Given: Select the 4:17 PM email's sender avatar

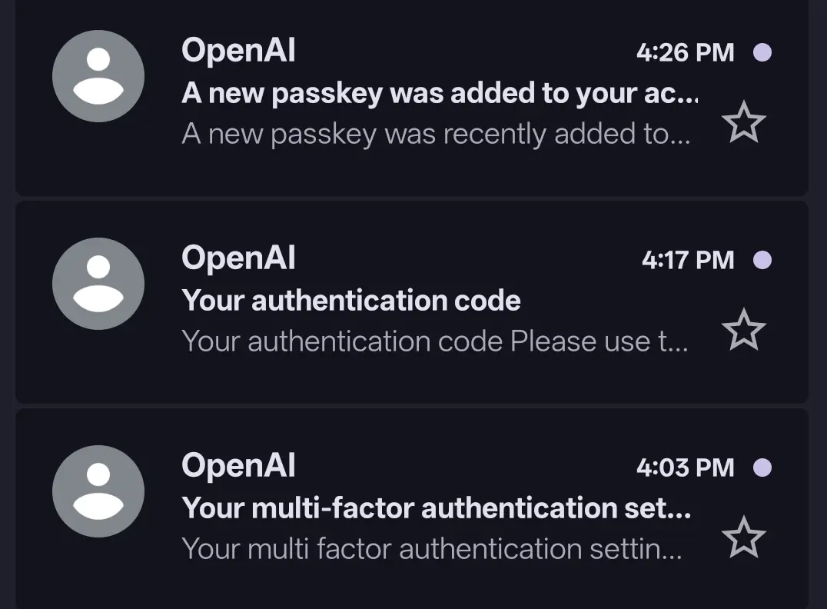Looking at the screenshot, I should tap(98, 284).
